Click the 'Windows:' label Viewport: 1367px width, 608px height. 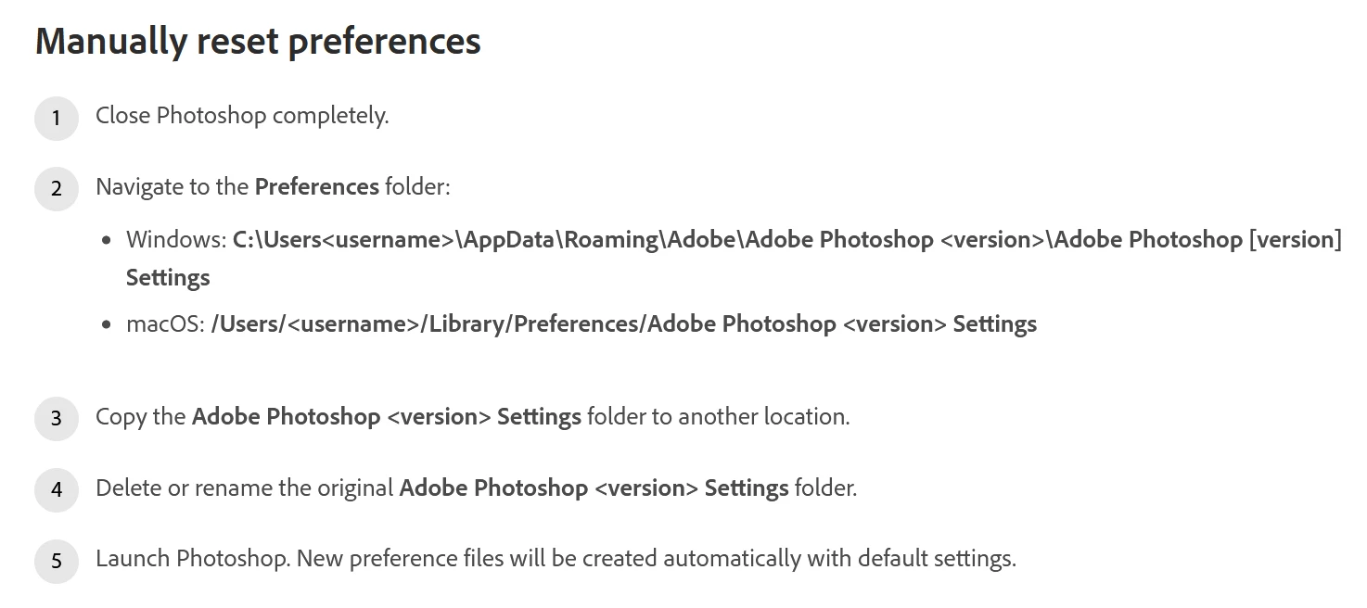point(176,239)
